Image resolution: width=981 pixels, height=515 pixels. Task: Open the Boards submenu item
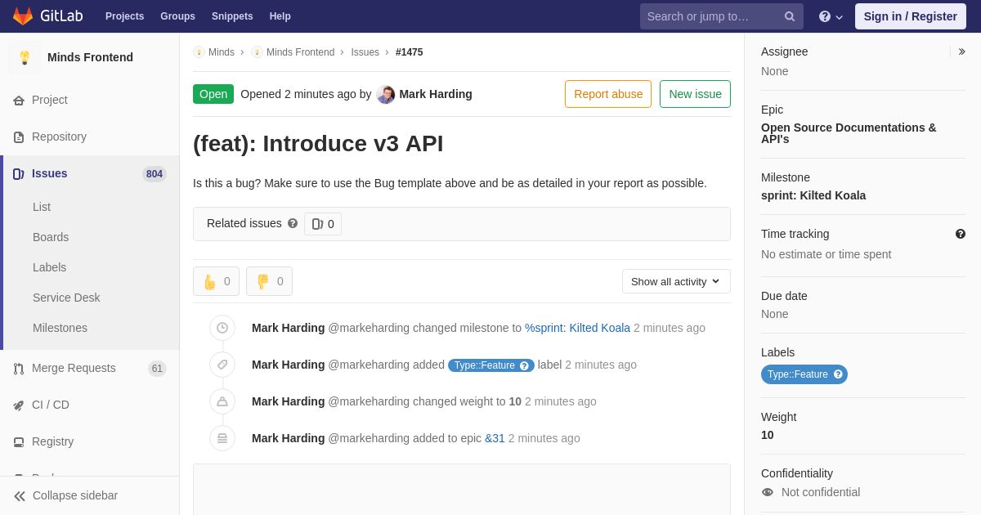(x=51, y=237)
